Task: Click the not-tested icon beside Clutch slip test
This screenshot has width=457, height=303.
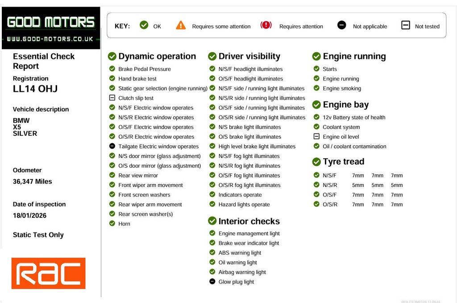Action: click(112, 98)
